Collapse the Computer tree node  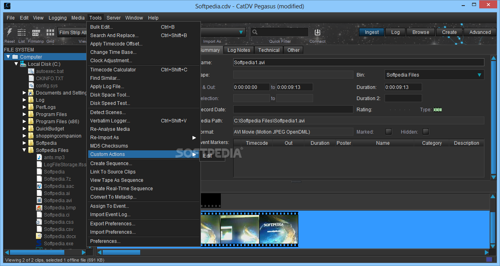(x=8, y=57)
